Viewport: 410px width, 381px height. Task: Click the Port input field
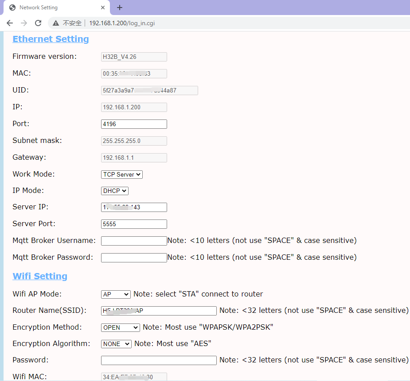point(134,124)
